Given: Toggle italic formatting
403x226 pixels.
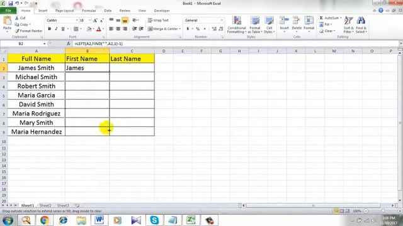Looking at the screenshot, I should [x=56, y=29].
